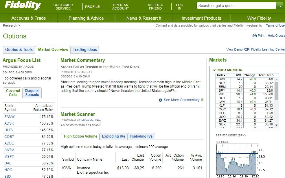The width and height of the screenshot is (285, 178).
Task: Click the Search or get a quote field
Action: tap(236, 5)
